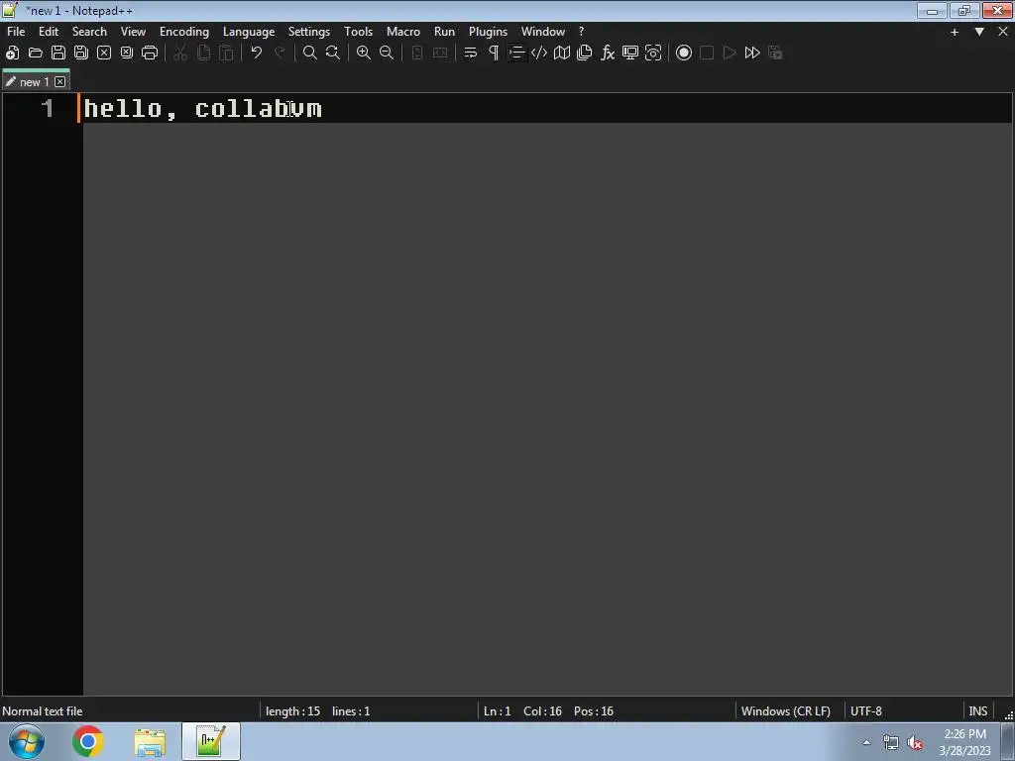Open the Tools menu
The height and width of the screenshot is (761, 1015).
point(358,32)
